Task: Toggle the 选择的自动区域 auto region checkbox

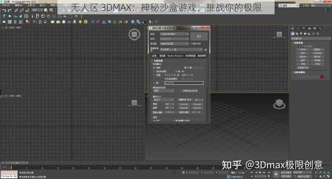Action: click(x=182, y=91)
